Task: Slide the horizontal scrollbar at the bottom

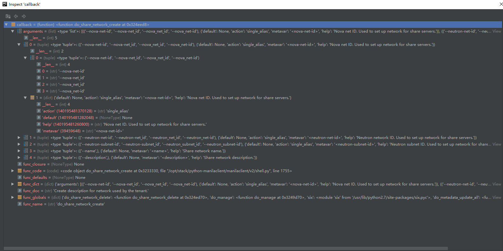Action: pyautogui.click(x=226, y=248)
